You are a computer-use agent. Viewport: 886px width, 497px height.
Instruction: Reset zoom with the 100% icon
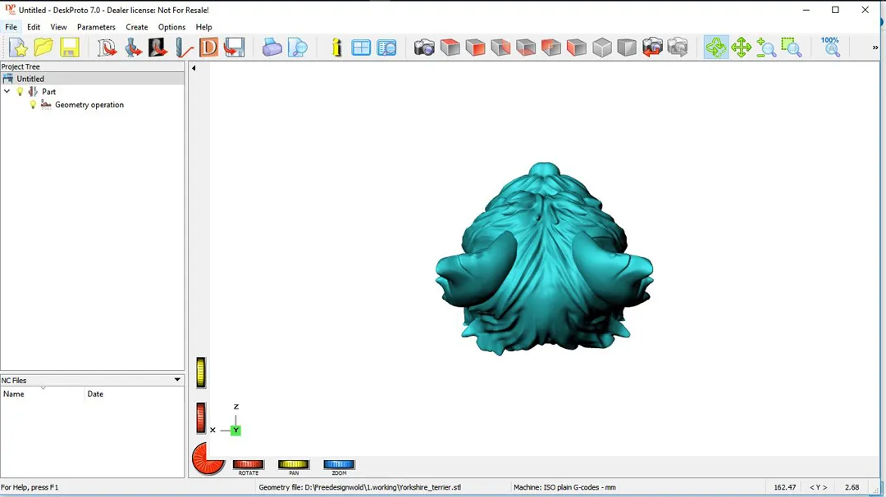[830, 47]
